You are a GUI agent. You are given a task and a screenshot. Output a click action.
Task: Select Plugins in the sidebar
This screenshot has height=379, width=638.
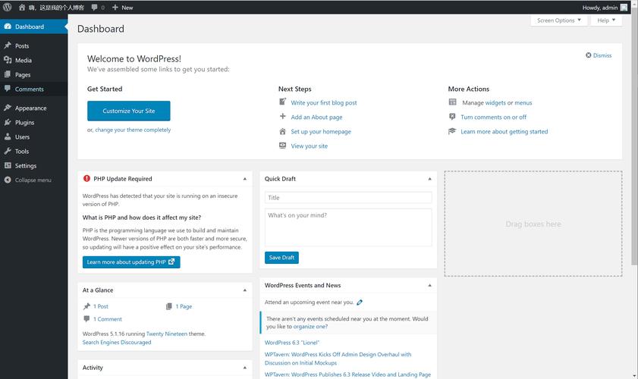(x=34, y=122)
